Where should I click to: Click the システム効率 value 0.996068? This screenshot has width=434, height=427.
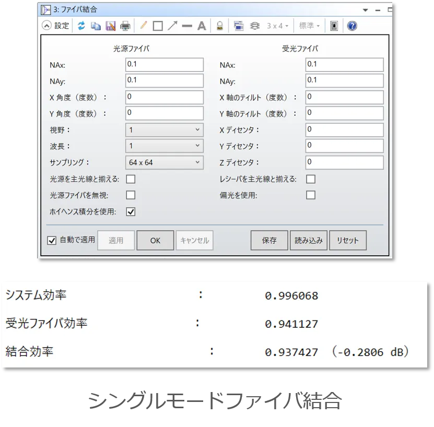point(291,296)
